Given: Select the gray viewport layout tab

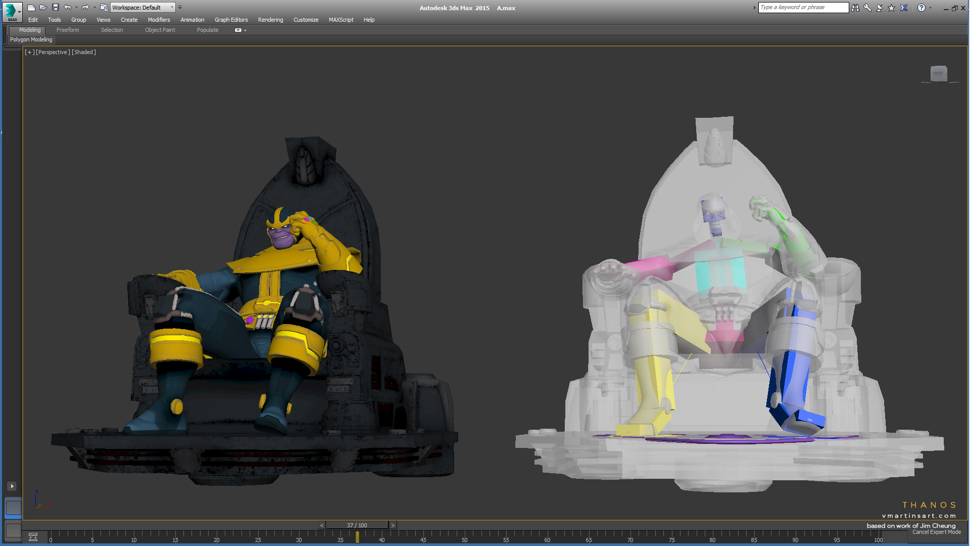Looking at the screenshot, I should tap(14, 531).
